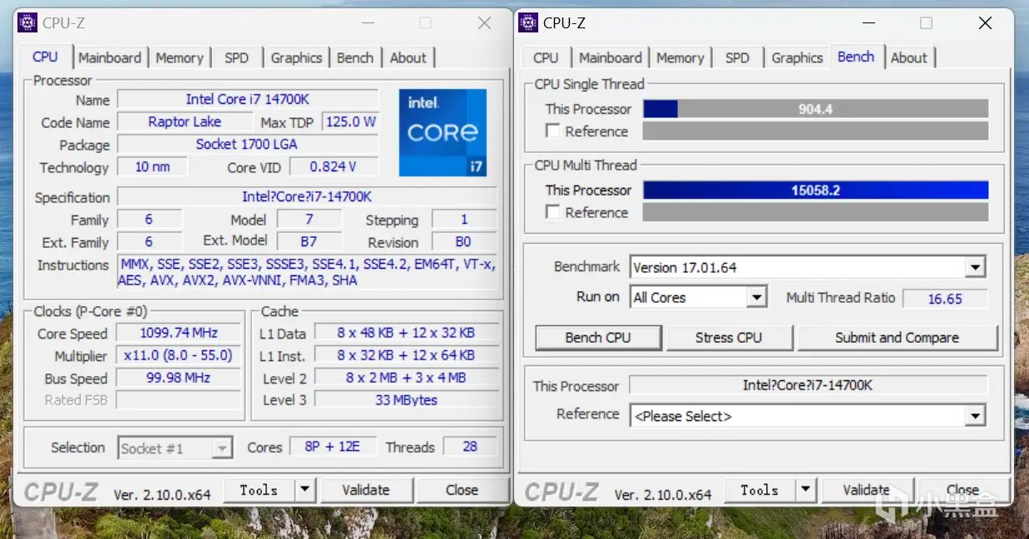Screen dimensions: 1029x539
Task: Click Max TDP value 125.0 W
Action: pyautogui.click(x=350, y=122)
